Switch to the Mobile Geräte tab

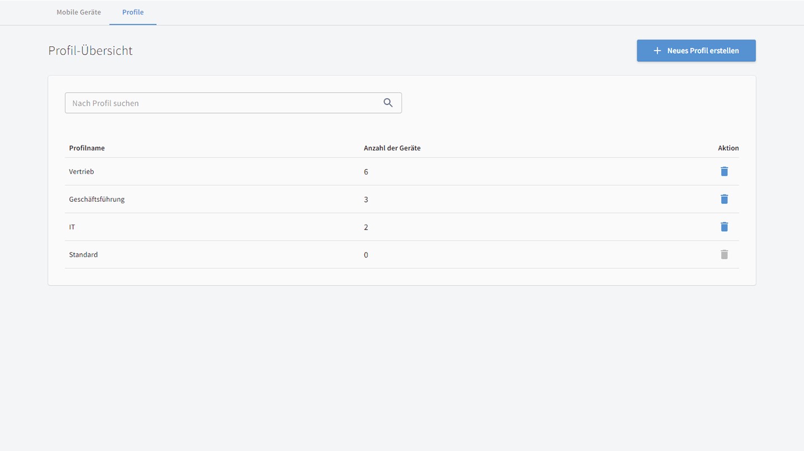pyautogui.click(x=79, y=12)
